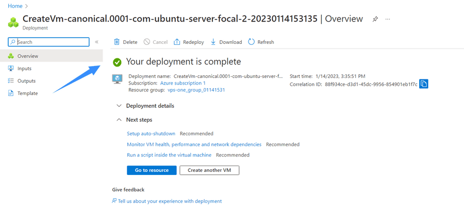
Task: Click the magnifier icon in the search box
Action: 13,42
